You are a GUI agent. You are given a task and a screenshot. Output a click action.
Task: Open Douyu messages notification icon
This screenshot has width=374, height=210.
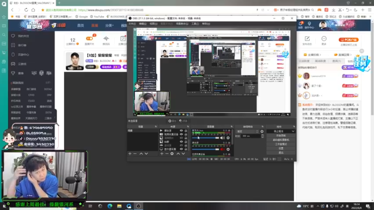coord(300,24)
